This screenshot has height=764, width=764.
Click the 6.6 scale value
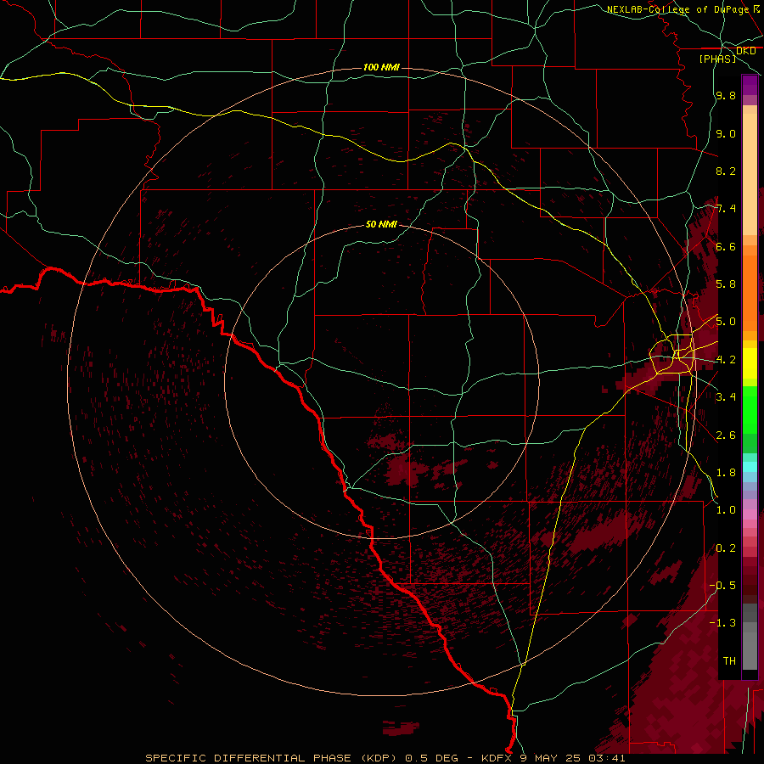pyautogui.click(x=726, y=246)
